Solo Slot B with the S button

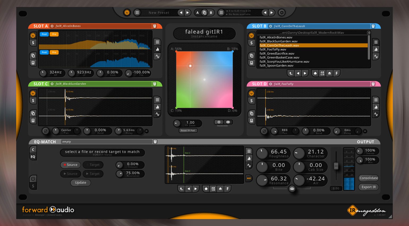tap(251, 43)
